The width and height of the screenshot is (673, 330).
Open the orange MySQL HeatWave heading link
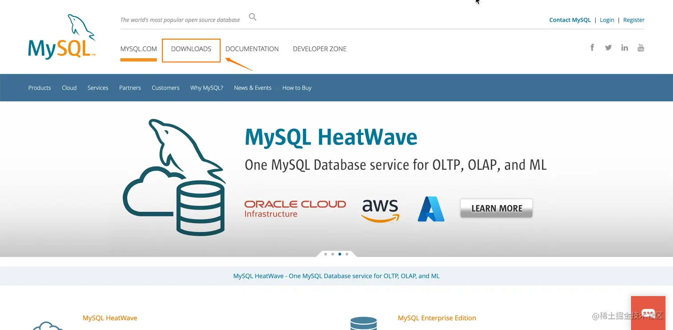(110, 318)
